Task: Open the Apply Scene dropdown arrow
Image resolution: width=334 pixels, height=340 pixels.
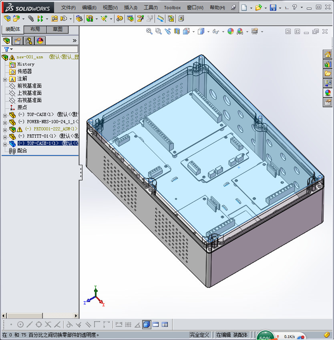Action: (247, 32)
